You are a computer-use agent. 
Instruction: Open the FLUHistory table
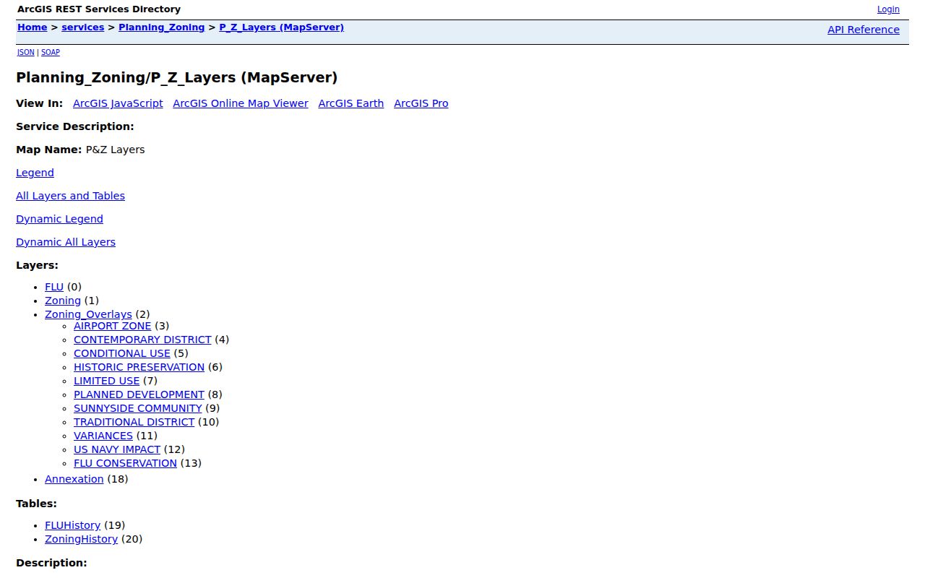click(73, 525)
